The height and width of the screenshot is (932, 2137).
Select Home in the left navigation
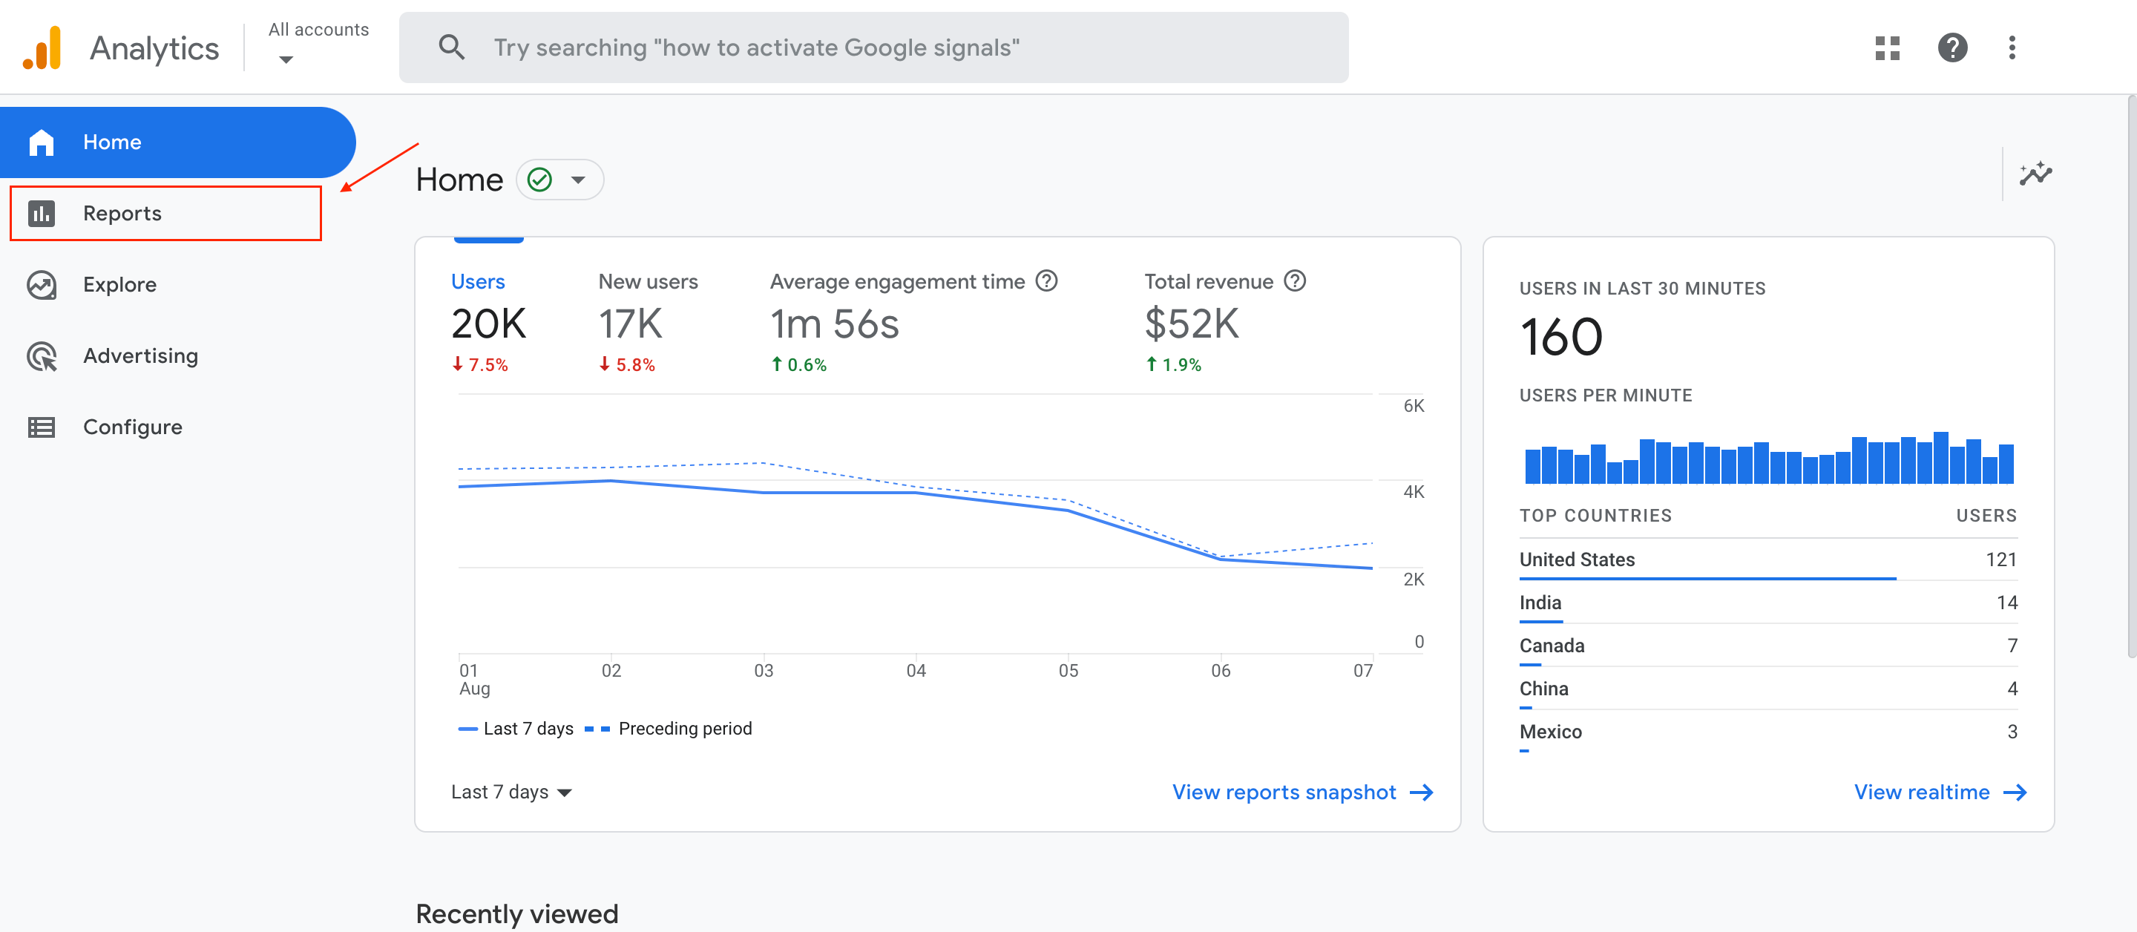pos(177,142)
